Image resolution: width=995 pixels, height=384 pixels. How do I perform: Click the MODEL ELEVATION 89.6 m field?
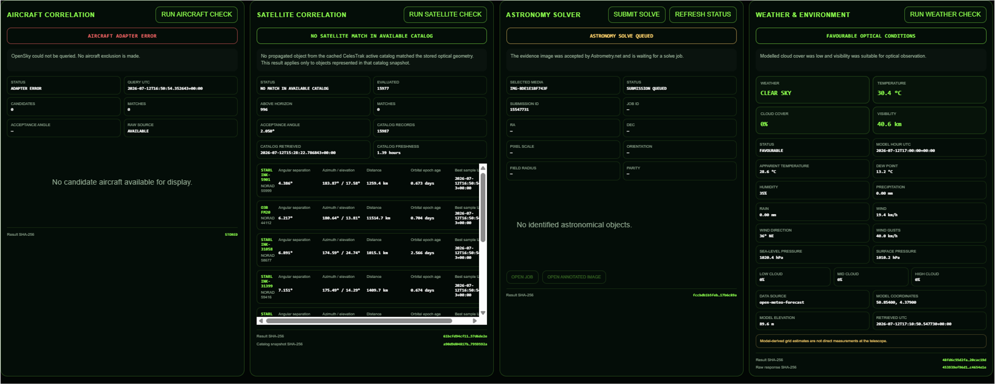(812, 321)
